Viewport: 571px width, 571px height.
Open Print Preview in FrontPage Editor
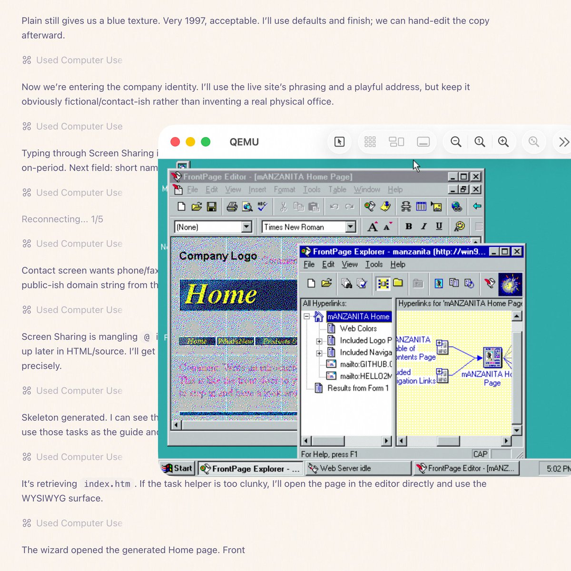(247, 207)
